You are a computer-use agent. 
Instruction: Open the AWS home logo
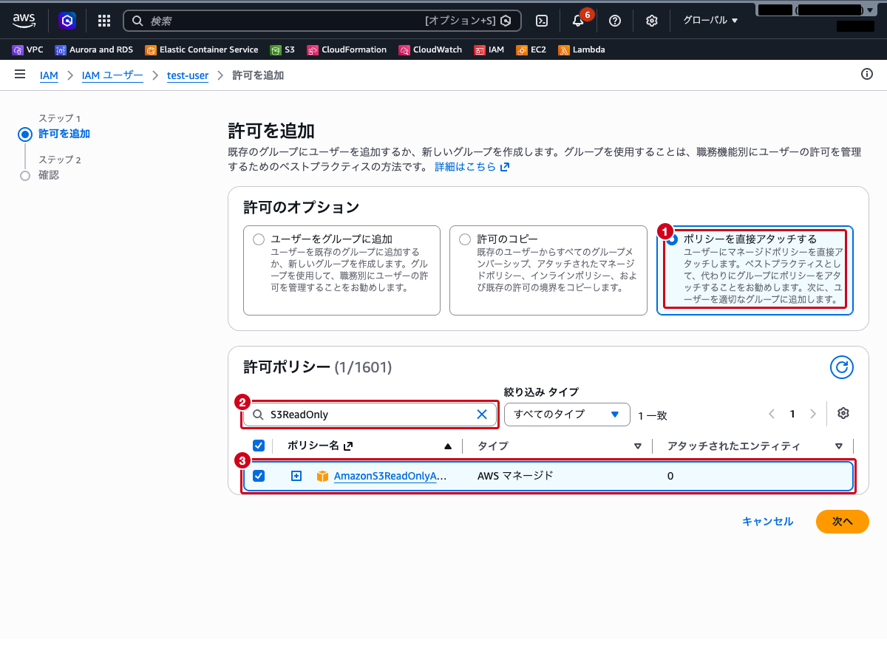point(24,21)
